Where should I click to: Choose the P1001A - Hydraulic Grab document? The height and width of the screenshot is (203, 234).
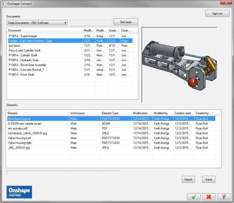[x=70, y=60]
